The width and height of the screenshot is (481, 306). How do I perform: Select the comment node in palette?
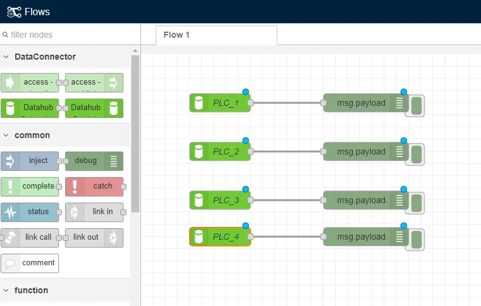point(30,263)
